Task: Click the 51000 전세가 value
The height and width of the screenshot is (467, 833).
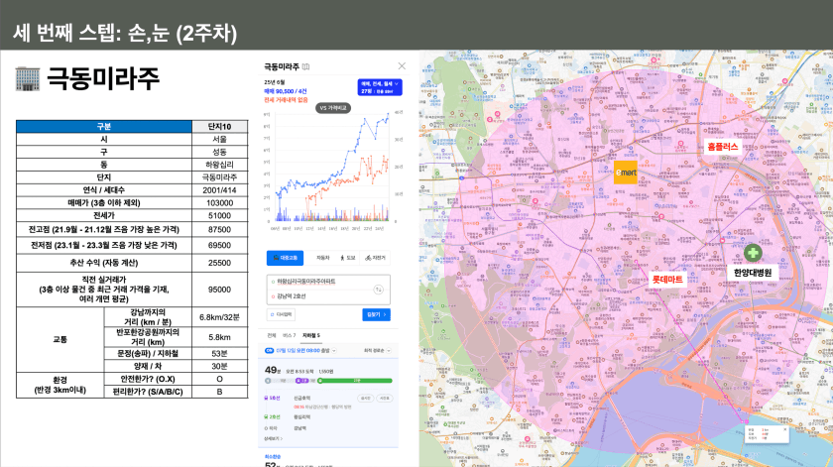Action: click(x=219, y=216)
